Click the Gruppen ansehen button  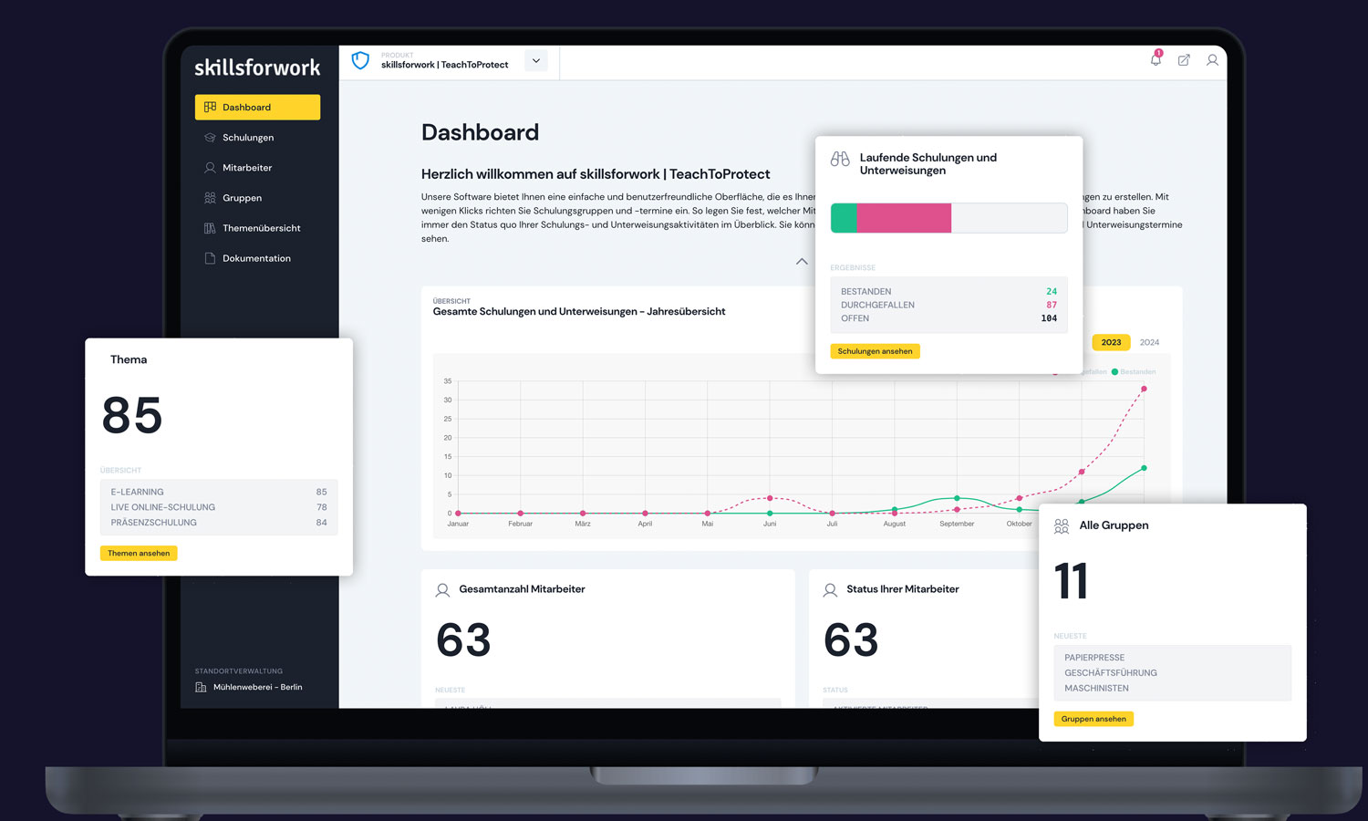pyautogui.click(x=1093, y=718)
